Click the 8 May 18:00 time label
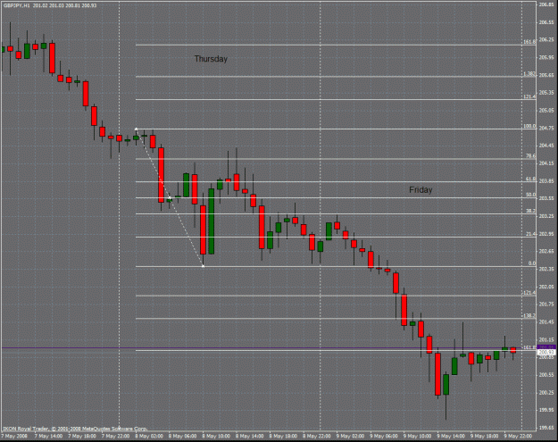Image resolution: width=558 pixels, height=442 pixels. coord(283,437)
